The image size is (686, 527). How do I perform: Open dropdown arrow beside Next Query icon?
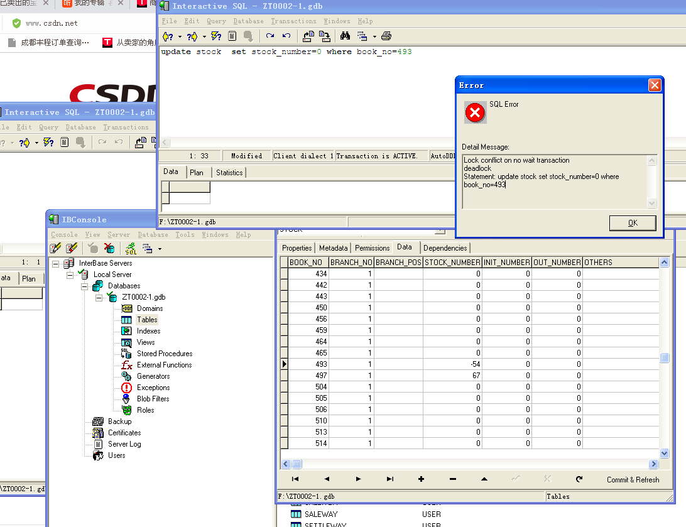pyautogui.click(x=204, y=36)
